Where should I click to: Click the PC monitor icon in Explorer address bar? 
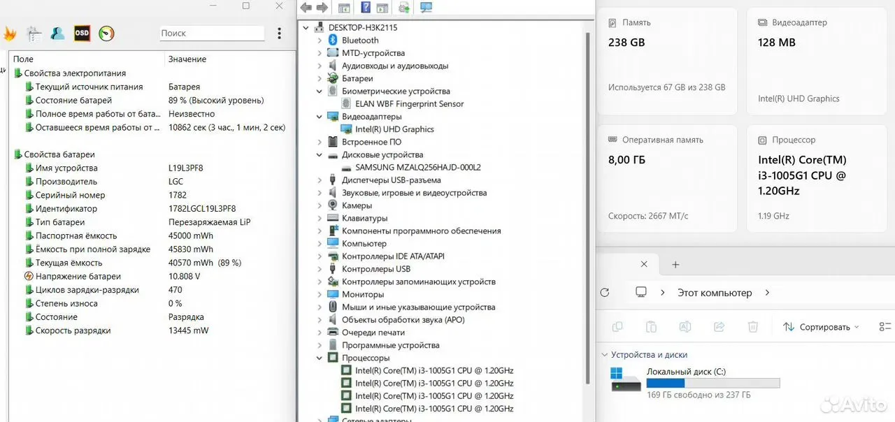(x=640, y=293)
